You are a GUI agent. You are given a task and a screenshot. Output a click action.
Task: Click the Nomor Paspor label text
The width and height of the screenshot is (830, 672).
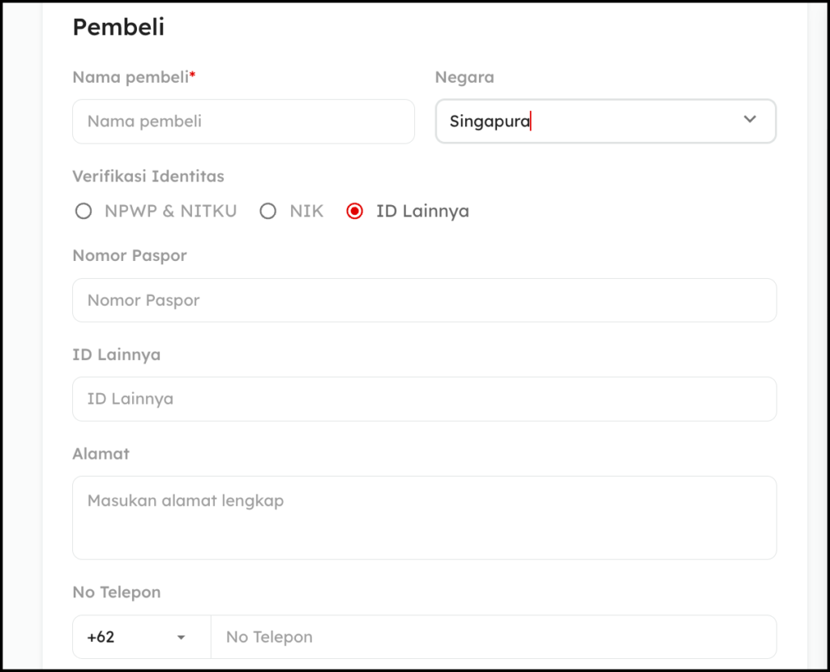pyautogui.click(x=130, y=255)
